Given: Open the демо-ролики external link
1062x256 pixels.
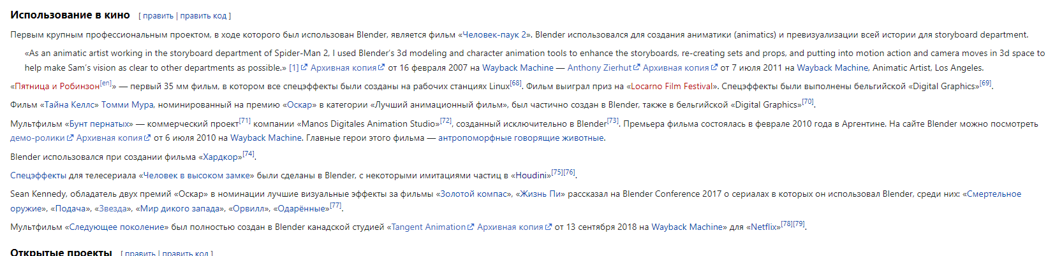Looking at the screenshot, I should [41, 138].
